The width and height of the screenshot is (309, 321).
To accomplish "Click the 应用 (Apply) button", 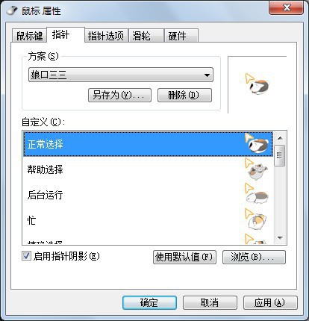I will coord(270,302).
